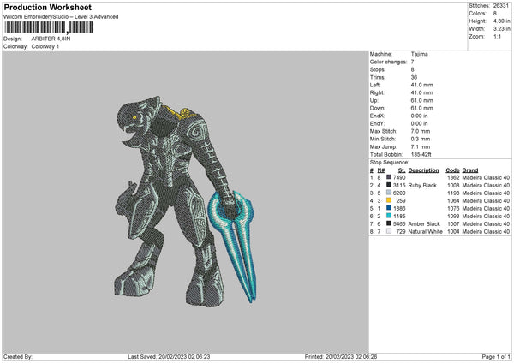Click the Max Jump value 7.1 mm

click(421, 146)
